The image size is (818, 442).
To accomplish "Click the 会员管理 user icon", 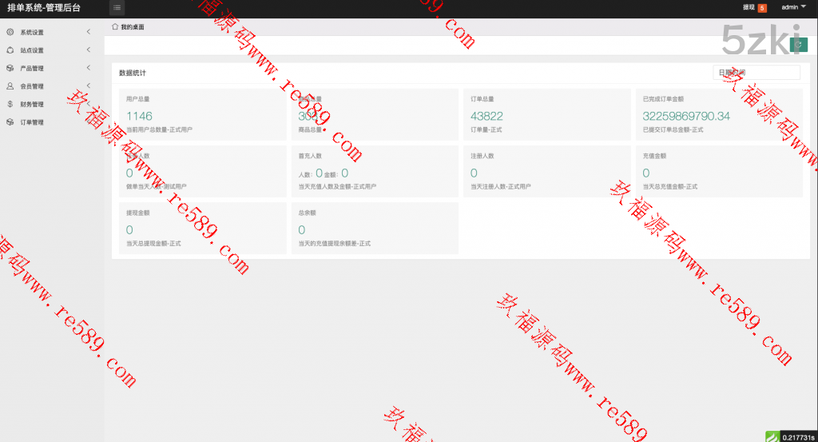I will pyautogui.click(x=10, y=86).
